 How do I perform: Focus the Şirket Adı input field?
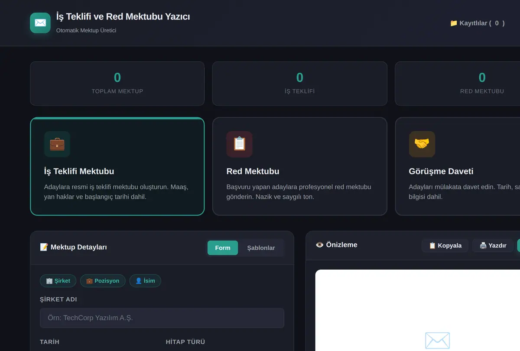click(x=162, y=318)
